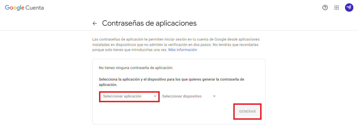Click the colorful Google logo

(14, 8)
